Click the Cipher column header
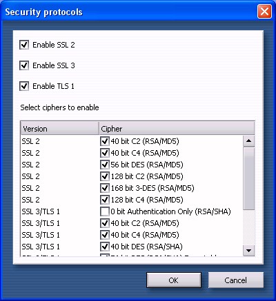Screen dimensions: 276x301 coord(177,129)
